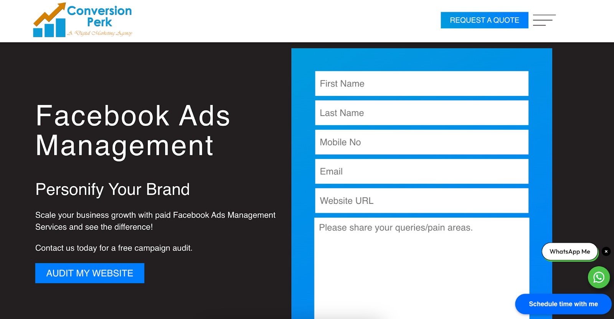This screenshot has width=614, height=319.
Task: Open the hamburger menu icon
Action: click(x=544, y=20)
